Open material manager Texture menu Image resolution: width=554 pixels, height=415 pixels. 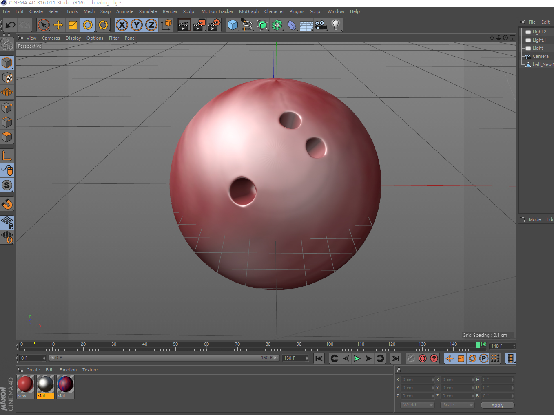pyautogui.click(x=90, y=370)
